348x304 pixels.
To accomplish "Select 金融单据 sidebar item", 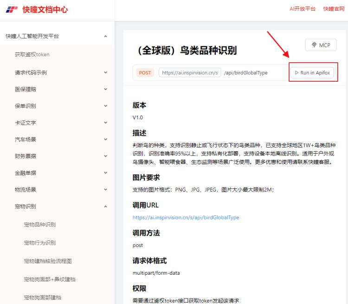I will pyautogui.click(x=26, y=173).
